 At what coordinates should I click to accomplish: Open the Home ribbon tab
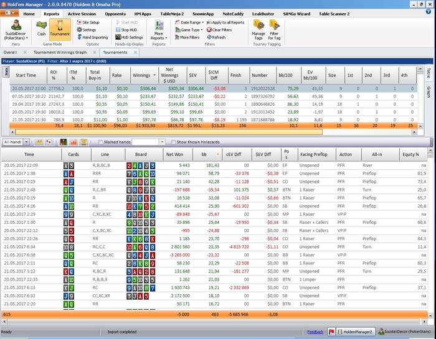pyautogui.click(x=29, y=14)
